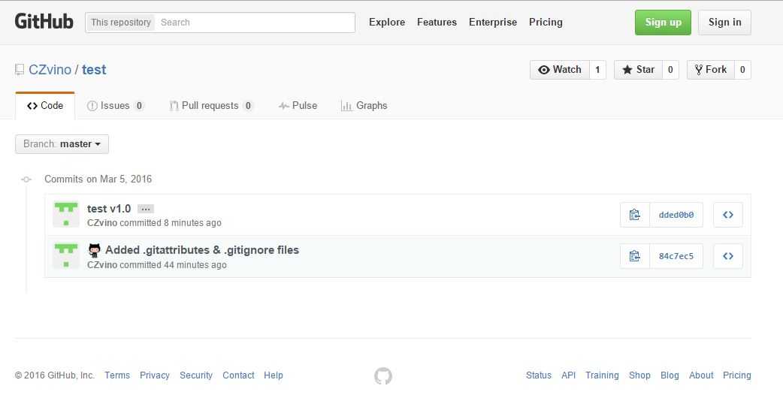783x395 pixels.
Task: Click the © 2016 GitHub, Inc. text
Action: pyautogui.click(x=54, y=375)
